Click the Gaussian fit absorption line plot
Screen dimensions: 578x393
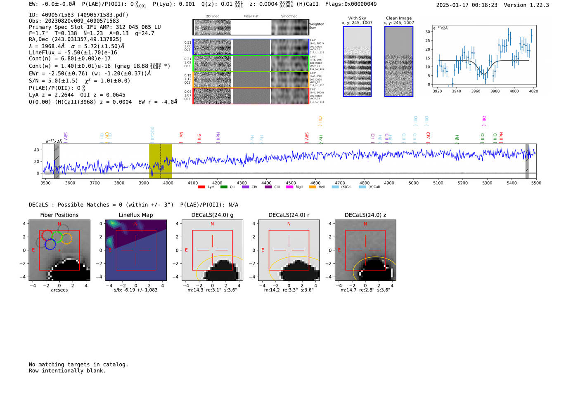pos(484,56)
